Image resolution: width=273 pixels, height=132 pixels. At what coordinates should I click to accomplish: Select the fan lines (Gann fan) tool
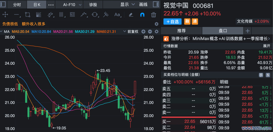[x=39, y=15]
